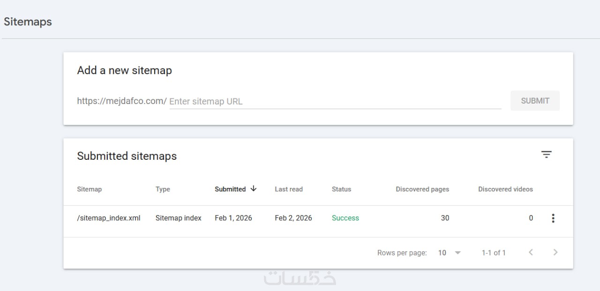The width and height of the screenshot is (600, 291).
Task: Open the /sitemap_index.xml sitemap row
Action: click(x=109, y=218)
